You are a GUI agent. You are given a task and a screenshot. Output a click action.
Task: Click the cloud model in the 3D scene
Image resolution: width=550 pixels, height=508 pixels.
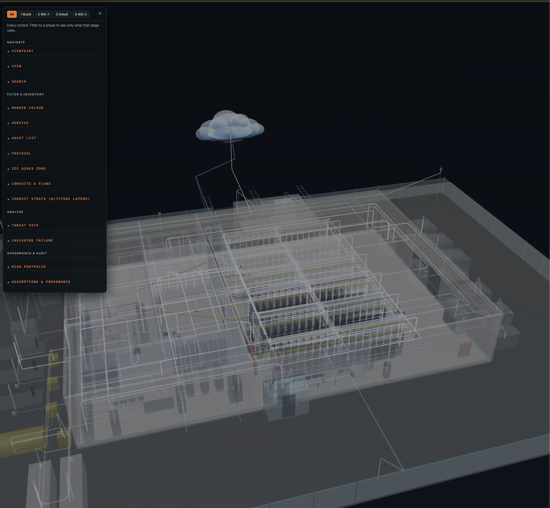click(230, 126)
